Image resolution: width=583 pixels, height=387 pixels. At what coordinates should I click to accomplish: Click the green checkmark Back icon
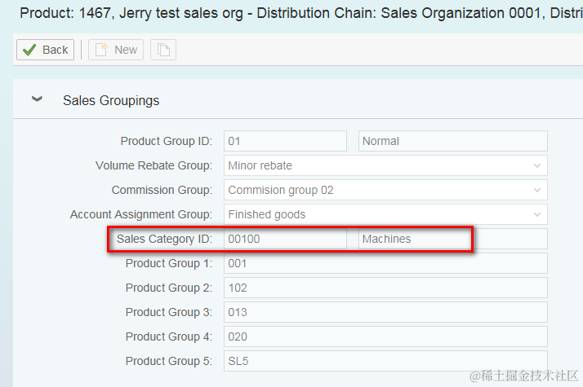point(29,50)
